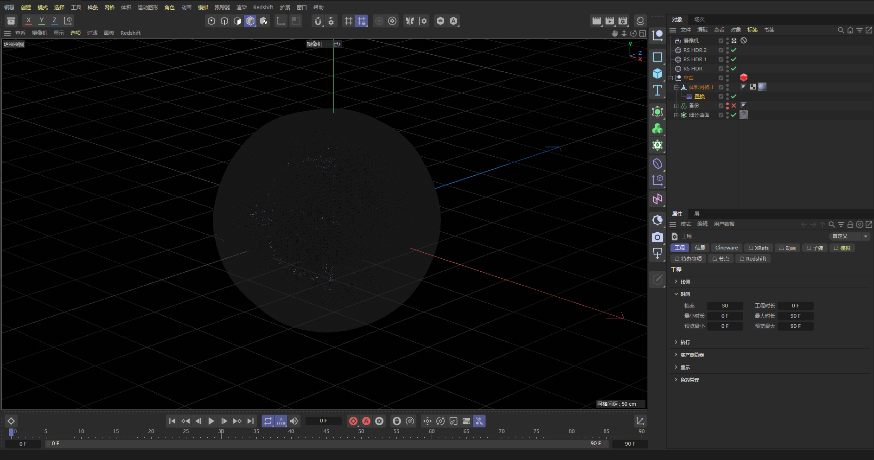Screen dimensions: 874x460
Task: Open the Redshift main menu
Action: [263, 7]
